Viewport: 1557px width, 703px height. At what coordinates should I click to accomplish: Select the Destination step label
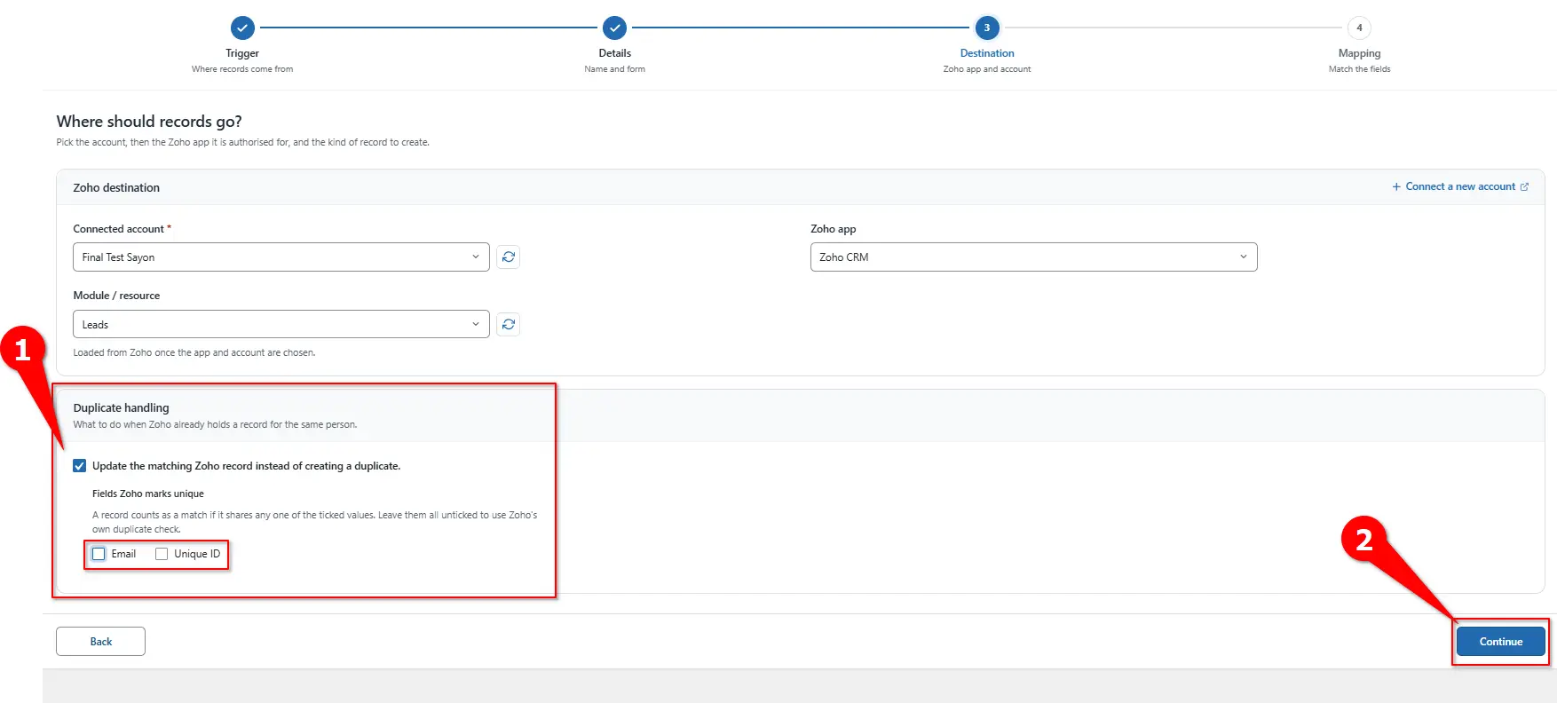pyautogui.click(x=987, y=53)
